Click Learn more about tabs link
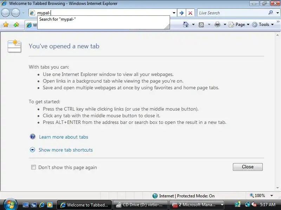Screen dimensions: 281x210 tap(64, 137)
